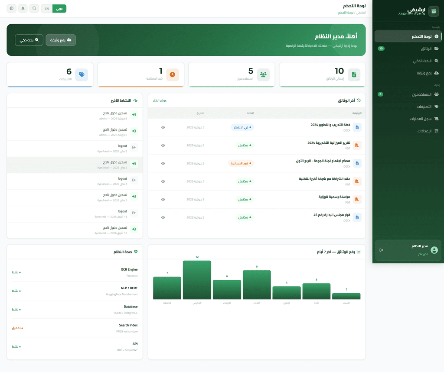Image resolution: width=444 pixels, height=372 pixels.
Task: Click heartbeat icon beside صحة النظام
Action: pyautogui.click(x=136, y=252)
